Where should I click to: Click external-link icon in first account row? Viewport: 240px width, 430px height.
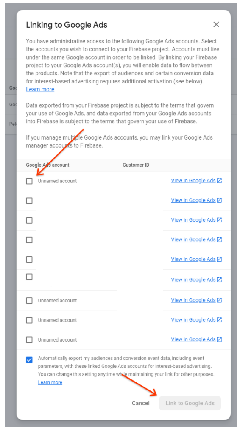point(219,181)
